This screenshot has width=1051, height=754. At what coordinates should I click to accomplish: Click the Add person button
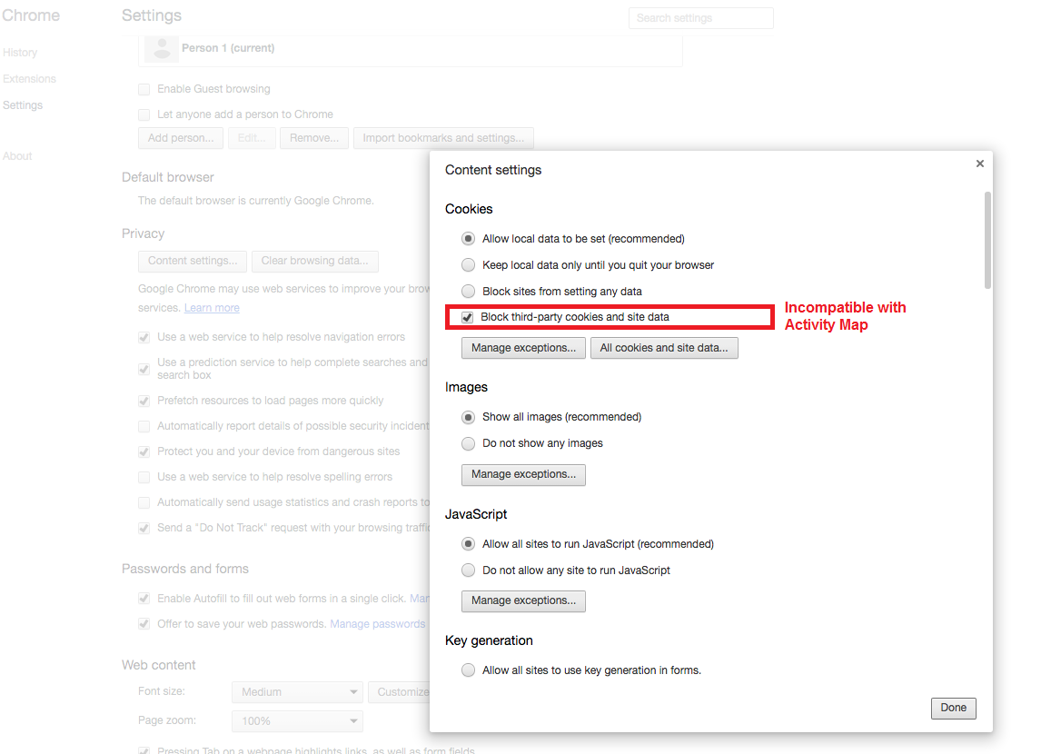coord(180,138)
